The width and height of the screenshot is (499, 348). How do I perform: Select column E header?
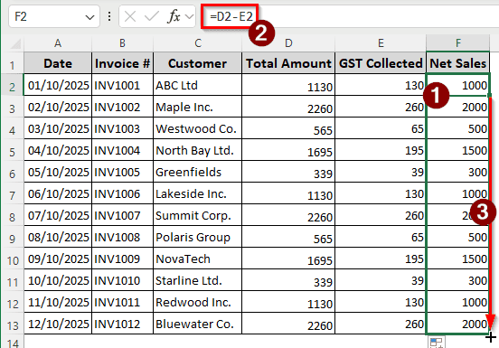click(381, 43)
